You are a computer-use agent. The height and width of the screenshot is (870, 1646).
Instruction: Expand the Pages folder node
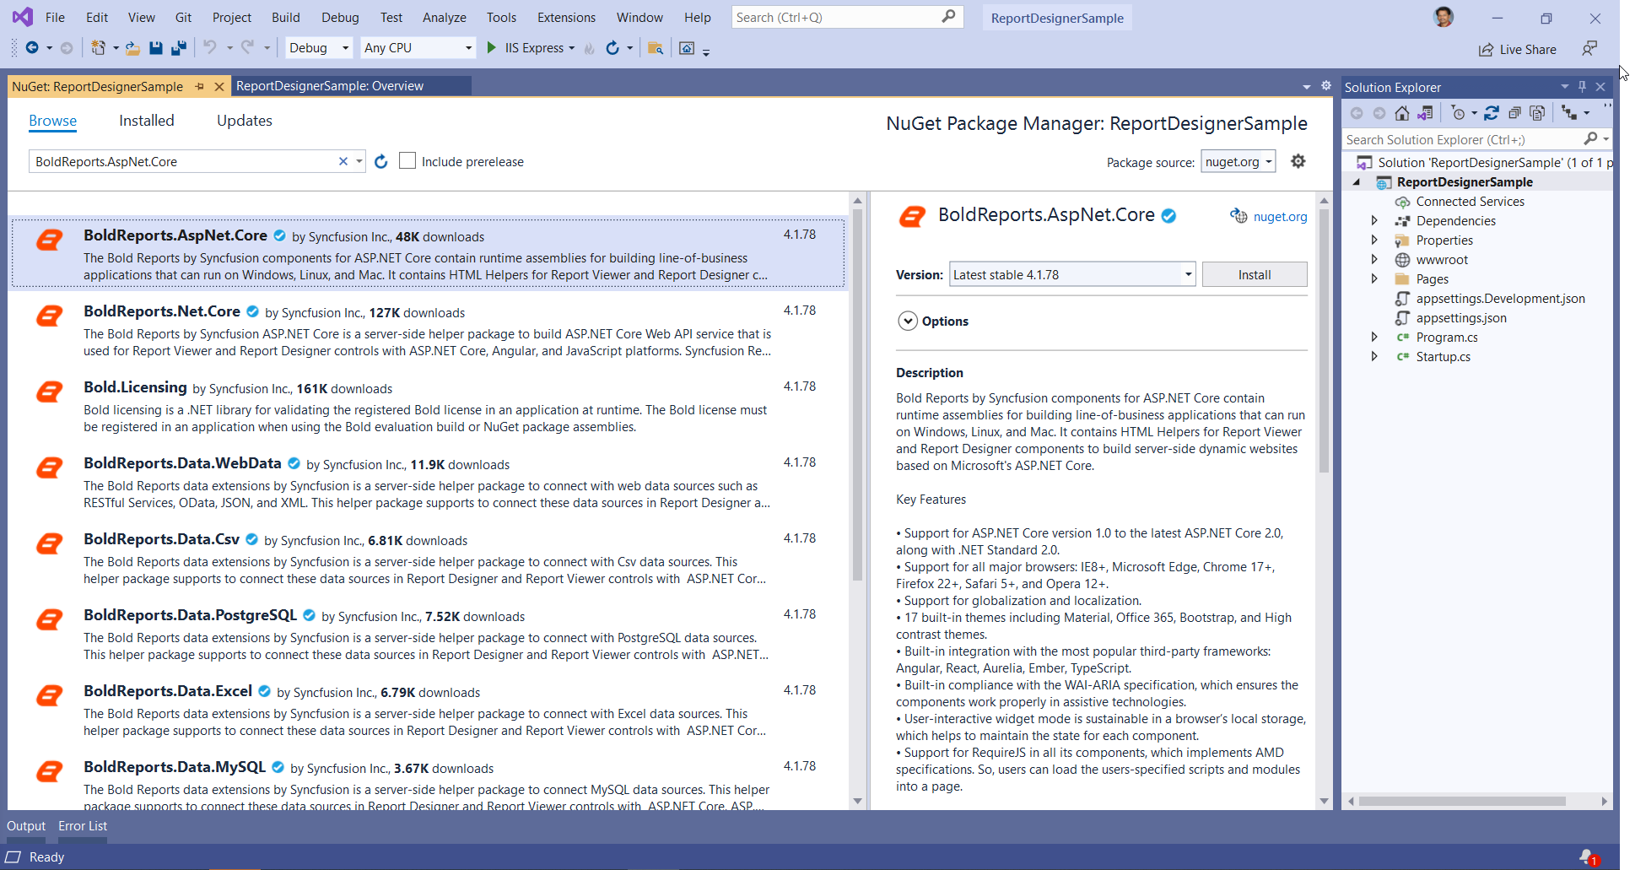point(1374,278)
